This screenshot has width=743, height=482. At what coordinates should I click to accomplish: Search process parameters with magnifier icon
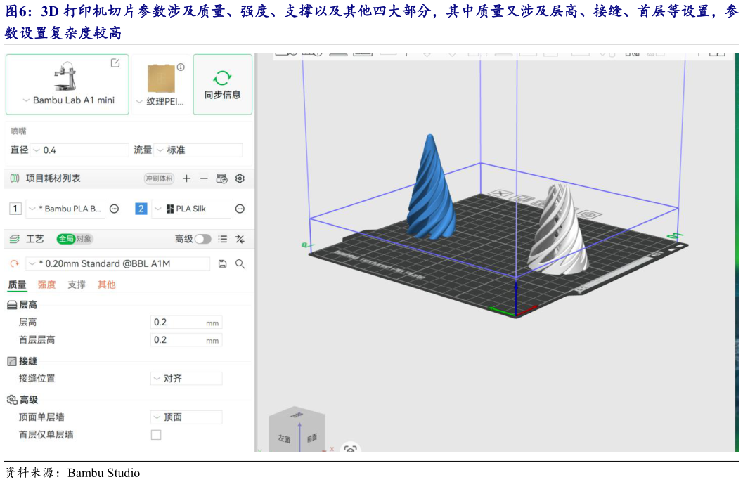tap(238, 263)
